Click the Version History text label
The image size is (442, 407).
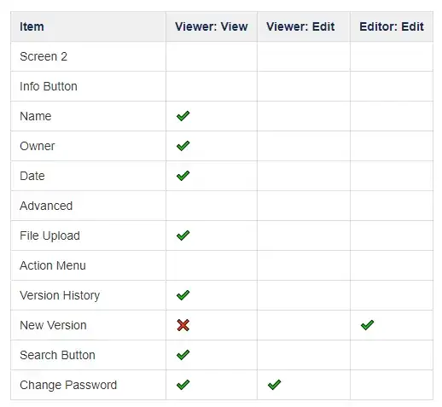click(x=60, y=295)
